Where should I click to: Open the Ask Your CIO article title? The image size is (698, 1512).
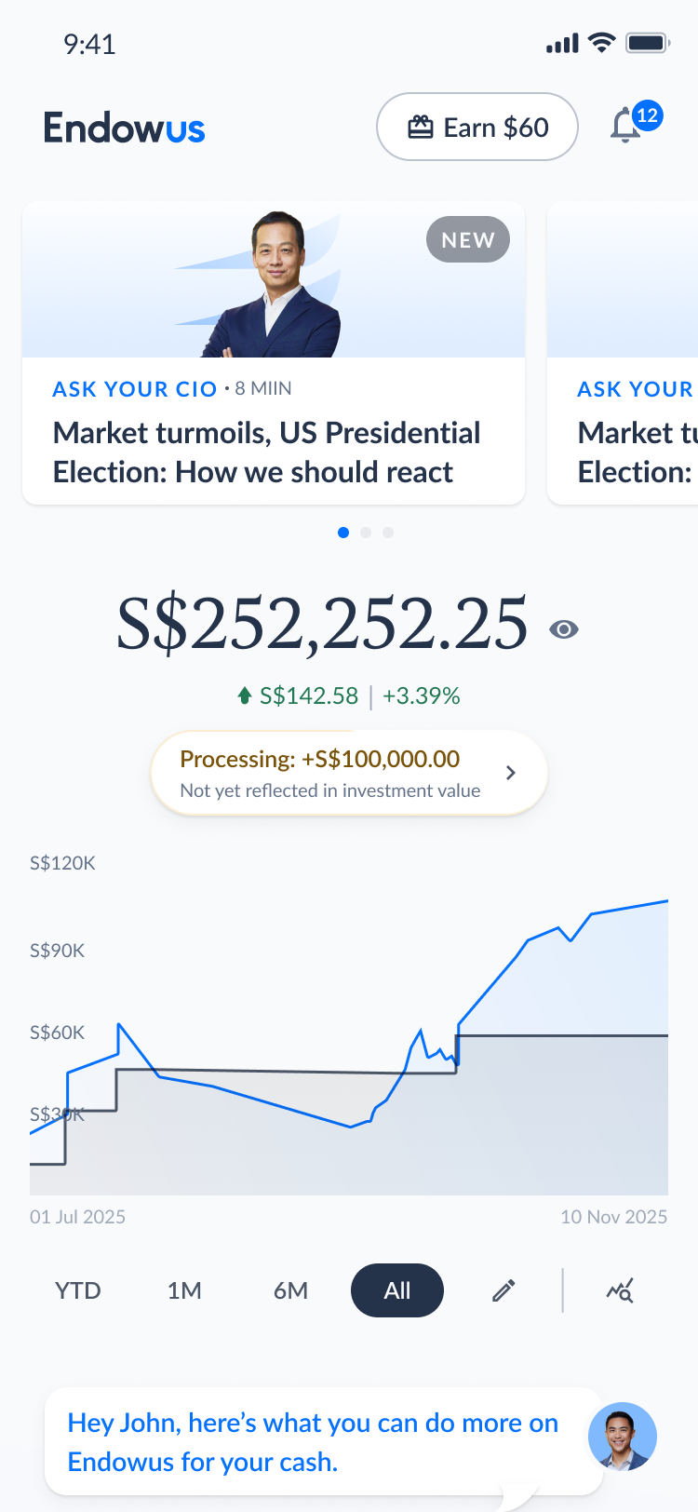pyautogui.click(x=267, y=452)
